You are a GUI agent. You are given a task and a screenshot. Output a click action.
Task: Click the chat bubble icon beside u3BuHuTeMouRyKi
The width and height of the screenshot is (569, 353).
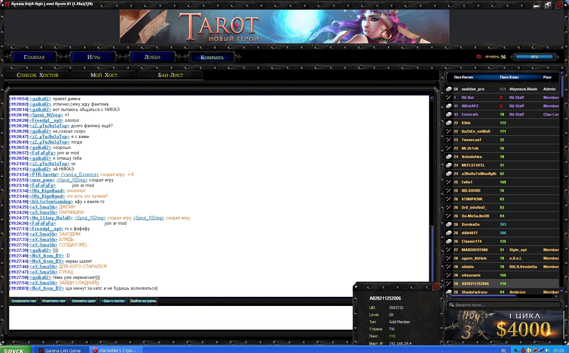[x=449, y=174]
